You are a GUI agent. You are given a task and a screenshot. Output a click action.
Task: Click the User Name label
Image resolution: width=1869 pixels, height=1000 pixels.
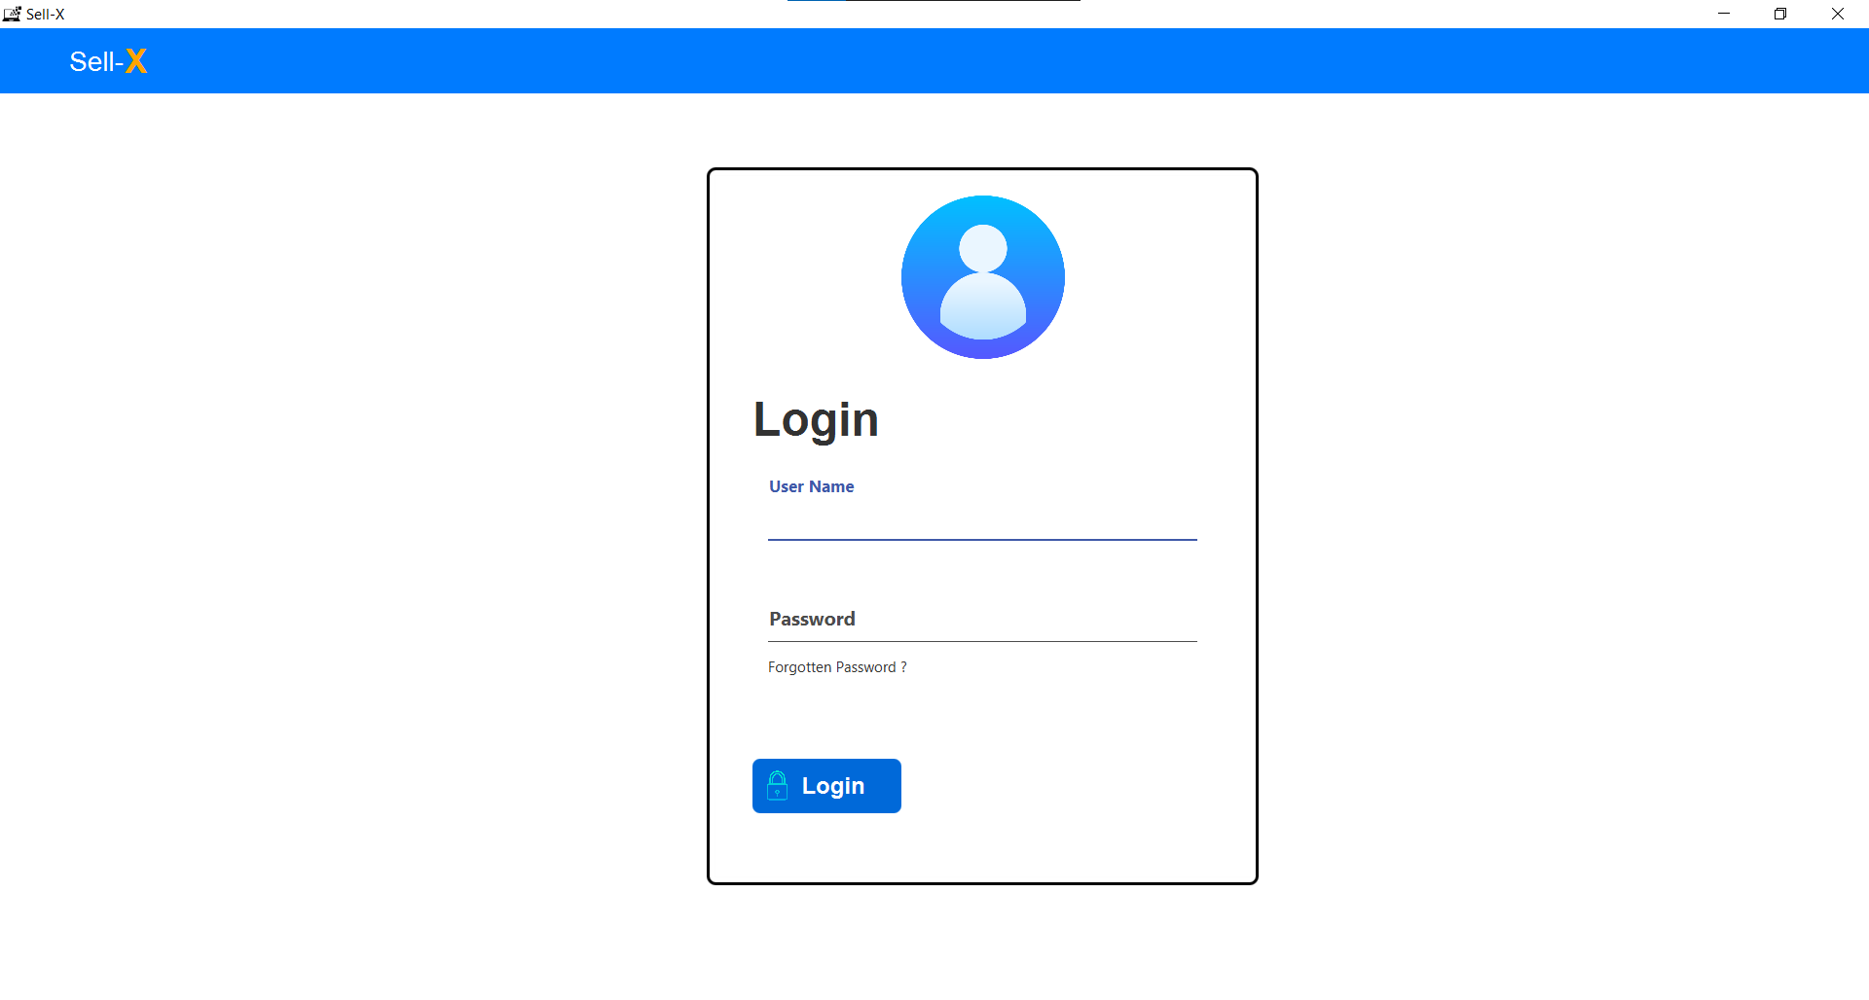tap(812, 486)
